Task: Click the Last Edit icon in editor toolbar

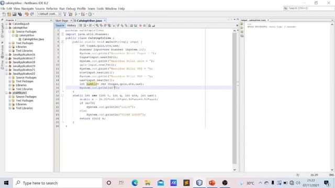Action: click(x=81, y=26)
